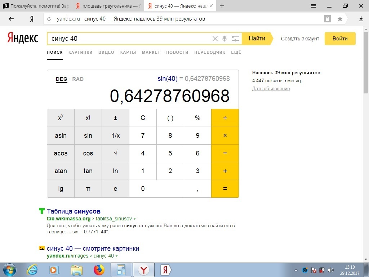Open Windows Explorer folder icon in taskbar
Image resolution: width=369 pixels, height=277 pixels.
tap(77, 270)
